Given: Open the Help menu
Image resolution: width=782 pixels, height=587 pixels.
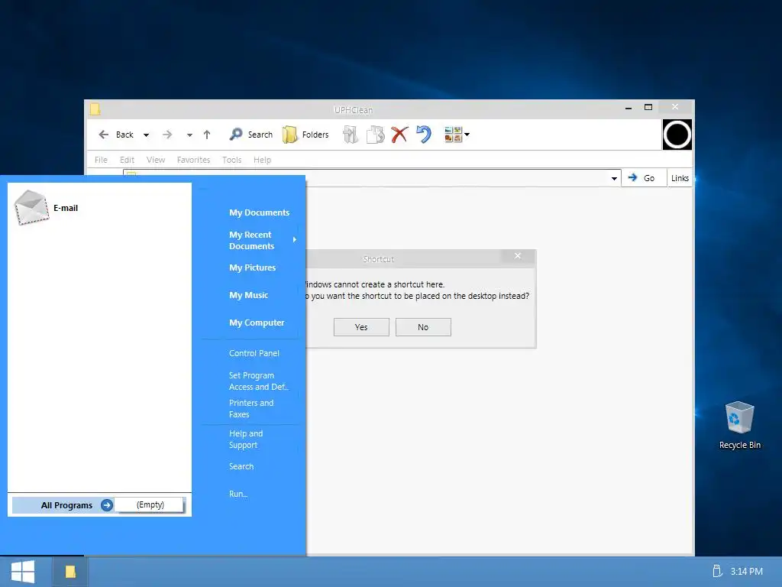Looking at the screenshot, I should (263, 160).
